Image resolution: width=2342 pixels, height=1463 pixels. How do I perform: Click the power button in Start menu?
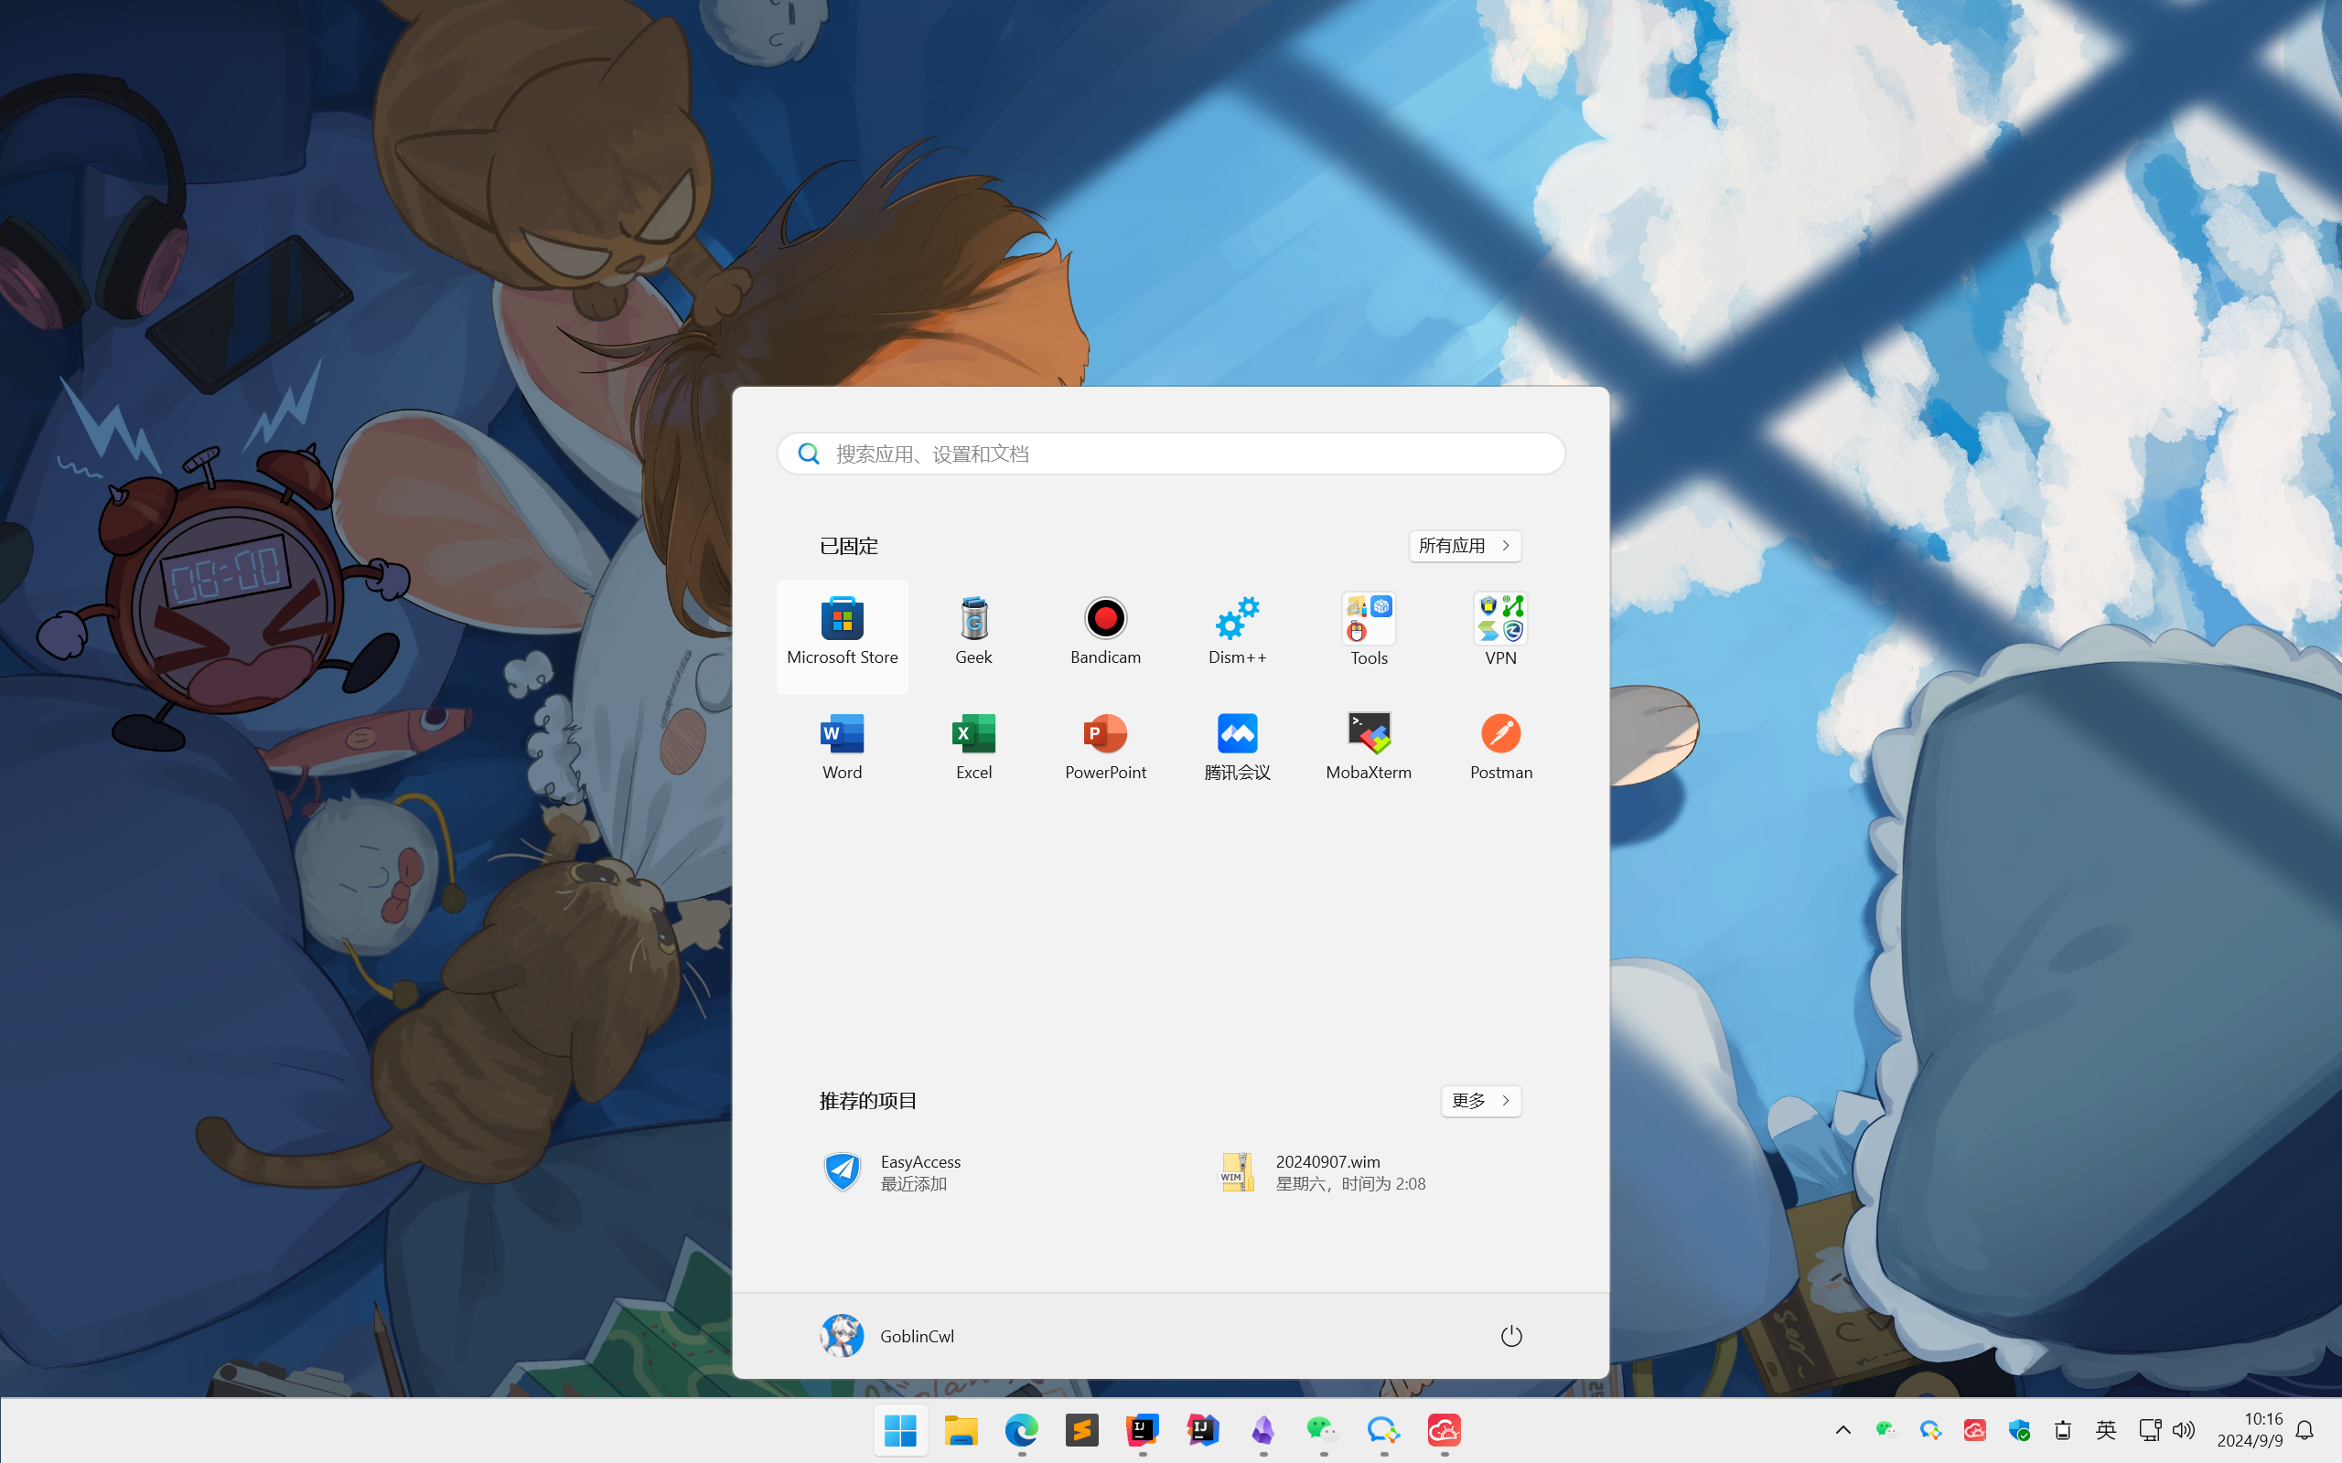click(x=1510, y=1336)
